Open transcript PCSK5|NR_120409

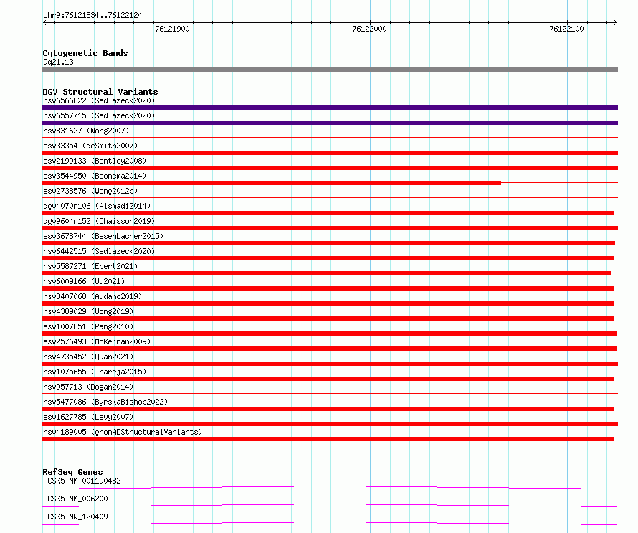tap(75, 517)
